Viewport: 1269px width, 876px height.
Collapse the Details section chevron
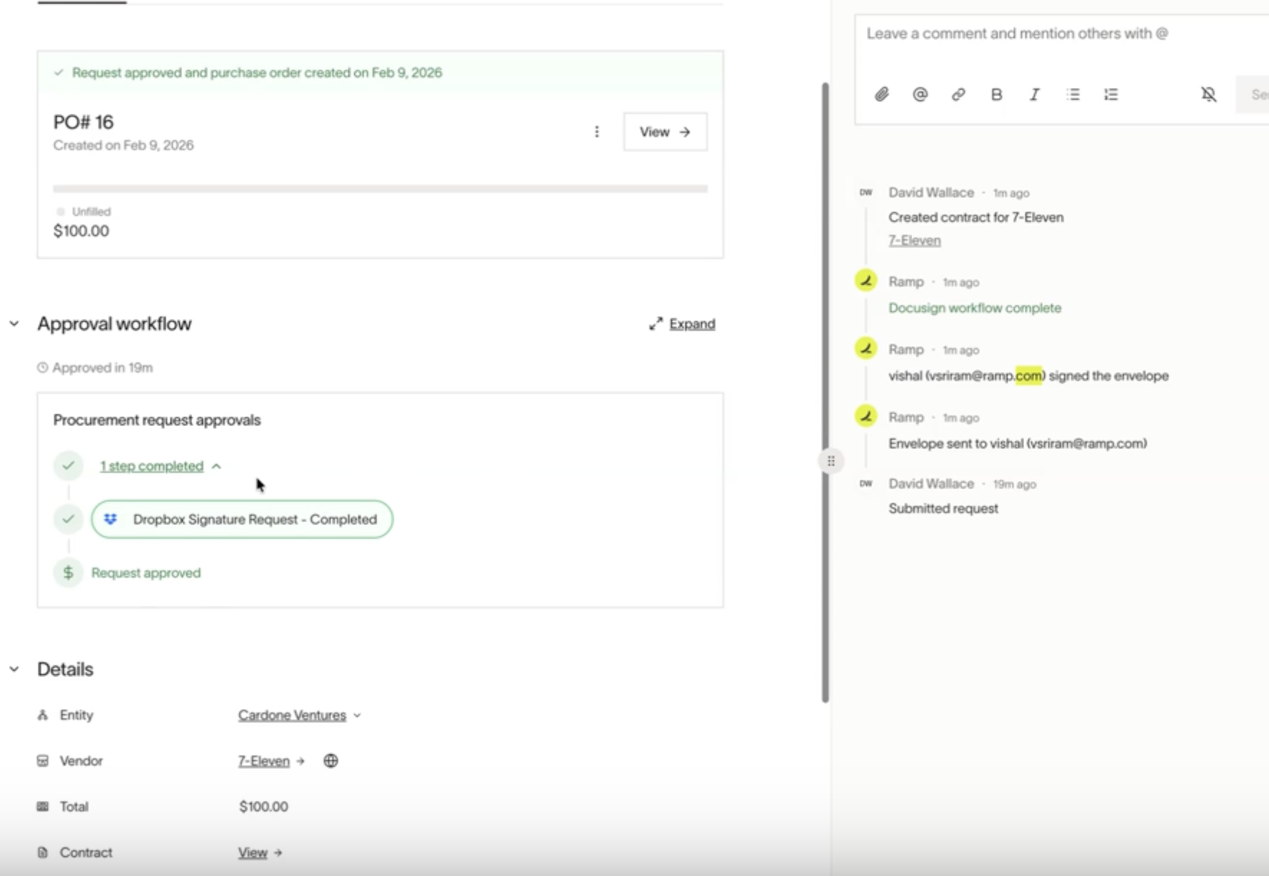14,669
